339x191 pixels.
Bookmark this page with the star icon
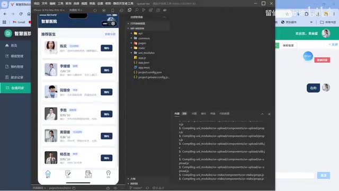click(287, 14)
